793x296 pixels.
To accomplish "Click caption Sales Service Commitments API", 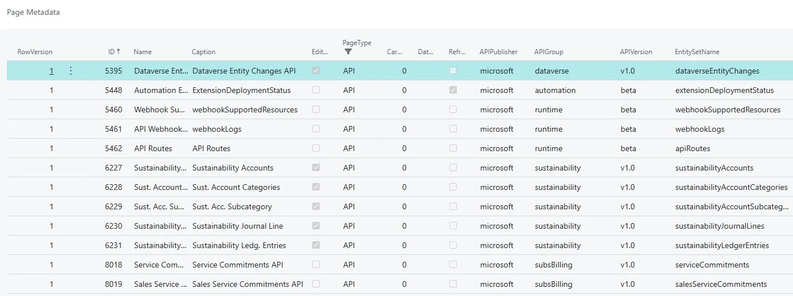I will [248, 284].
